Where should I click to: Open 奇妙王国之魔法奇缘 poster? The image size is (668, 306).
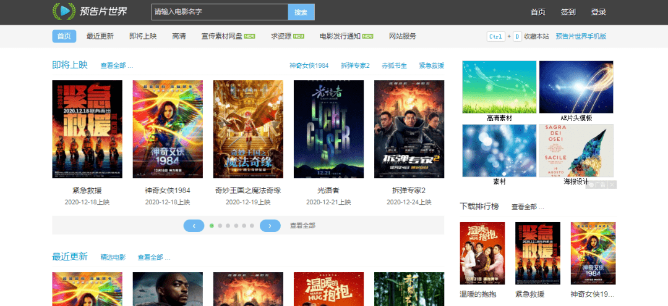[249, 129]
